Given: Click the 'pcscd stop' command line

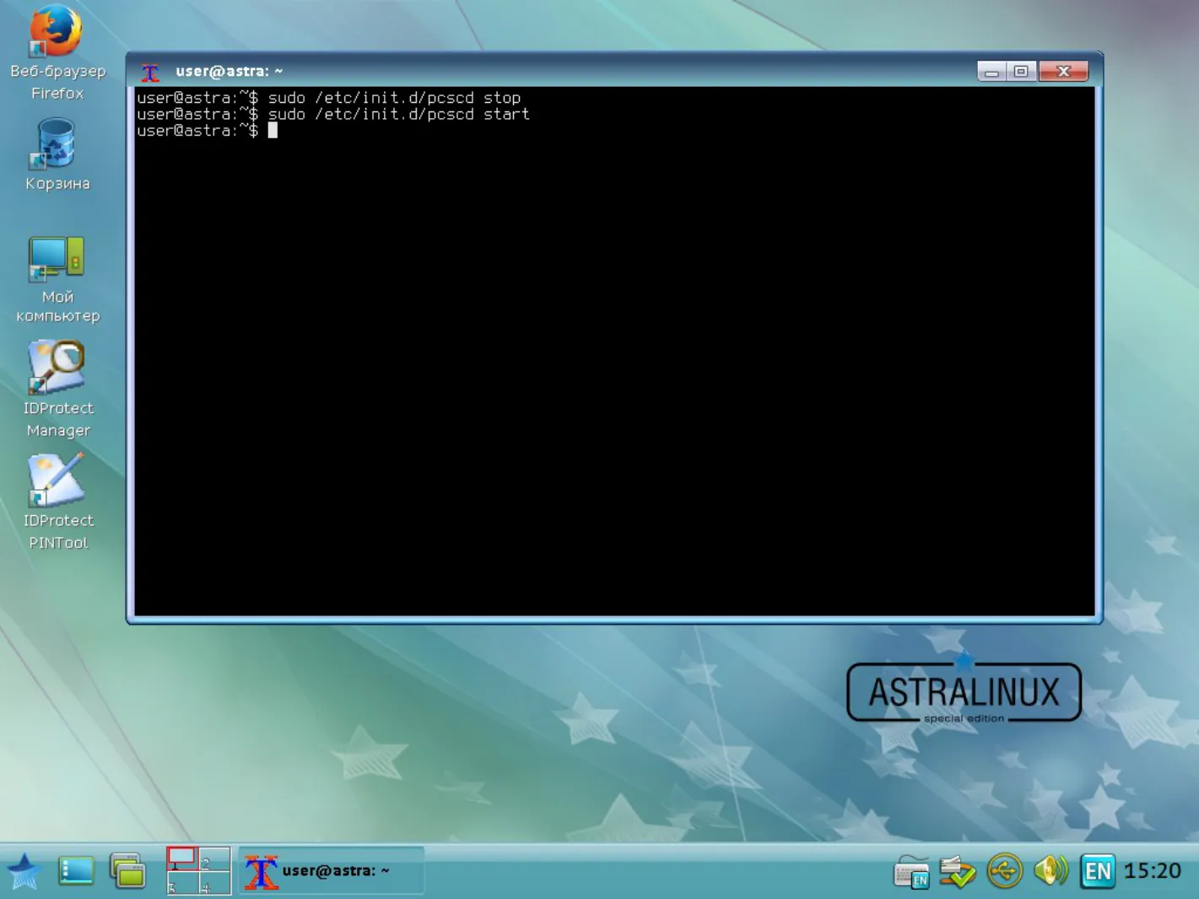Looking at the screenshot, I should (329, 98).
